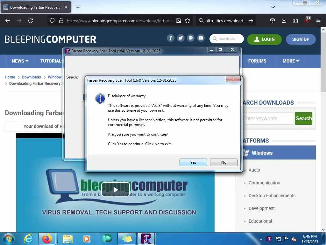Open Action Center flag tray icon
The height and width of the screenshot is (245, 326).
tap(286, 239)
